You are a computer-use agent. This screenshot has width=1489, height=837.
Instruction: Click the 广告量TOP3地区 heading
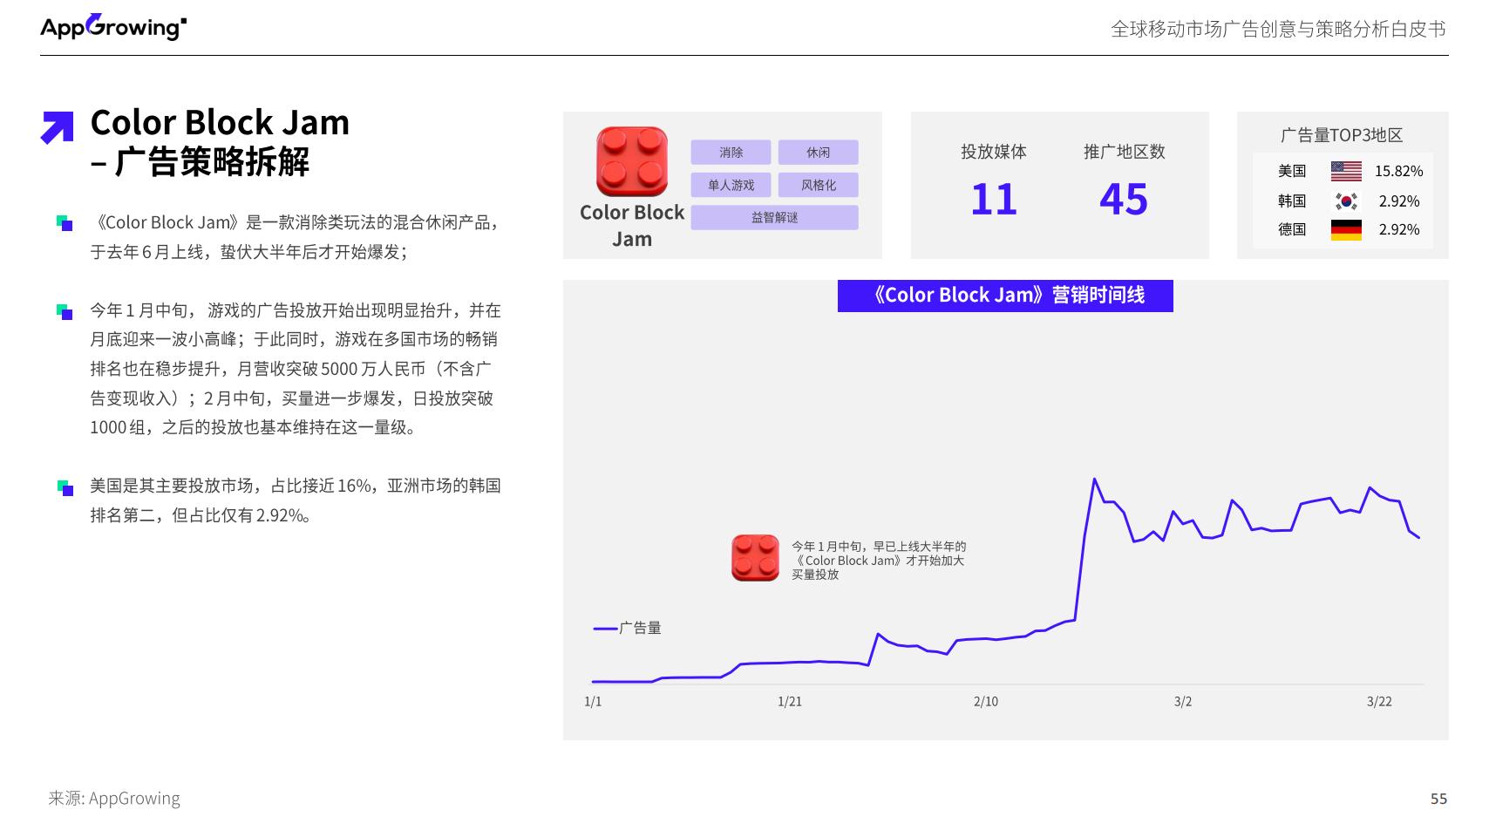click(x=1342, y=135)
